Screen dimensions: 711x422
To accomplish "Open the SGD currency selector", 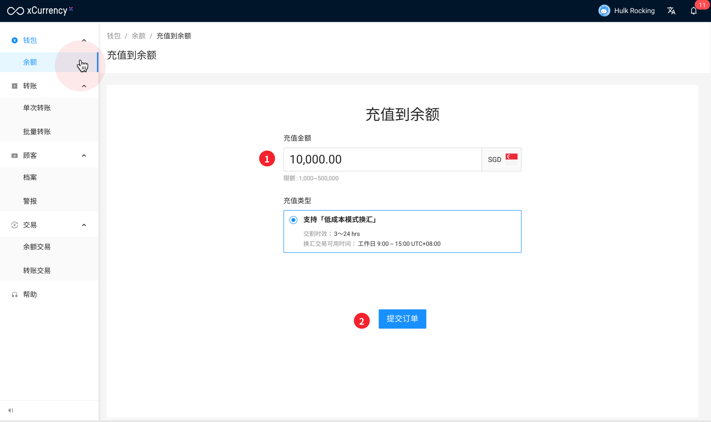I will pyautogui.click(x=502, y=160).
